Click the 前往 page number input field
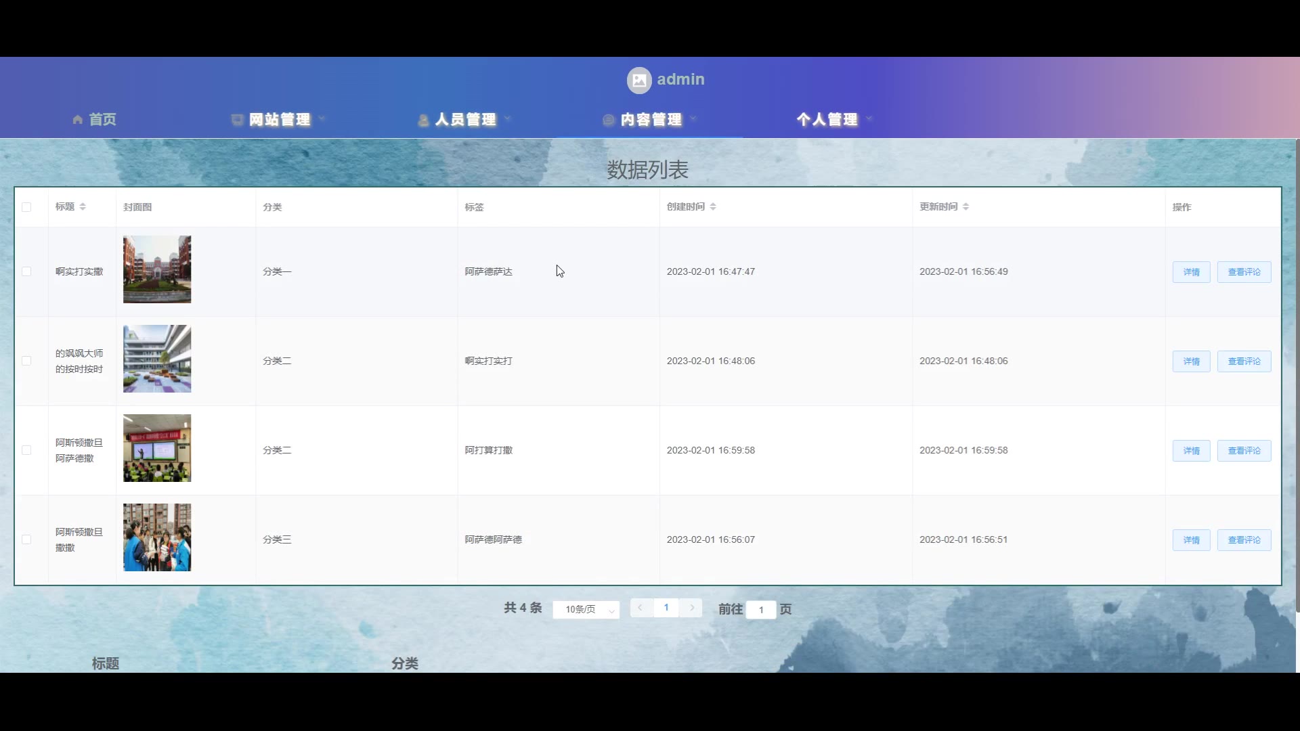Screen dimensions: 1300x731 [x=761, y=610]
